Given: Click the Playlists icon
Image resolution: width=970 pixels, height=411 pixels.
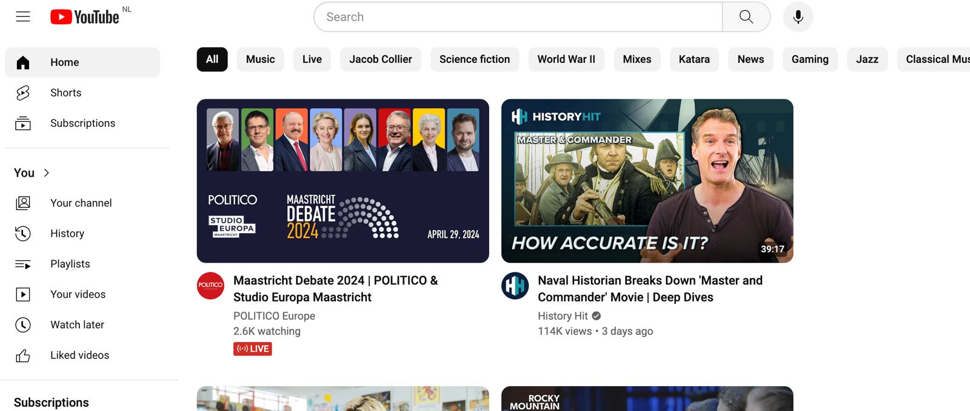Looking at the screenshot, I should (x=23, y=264).
